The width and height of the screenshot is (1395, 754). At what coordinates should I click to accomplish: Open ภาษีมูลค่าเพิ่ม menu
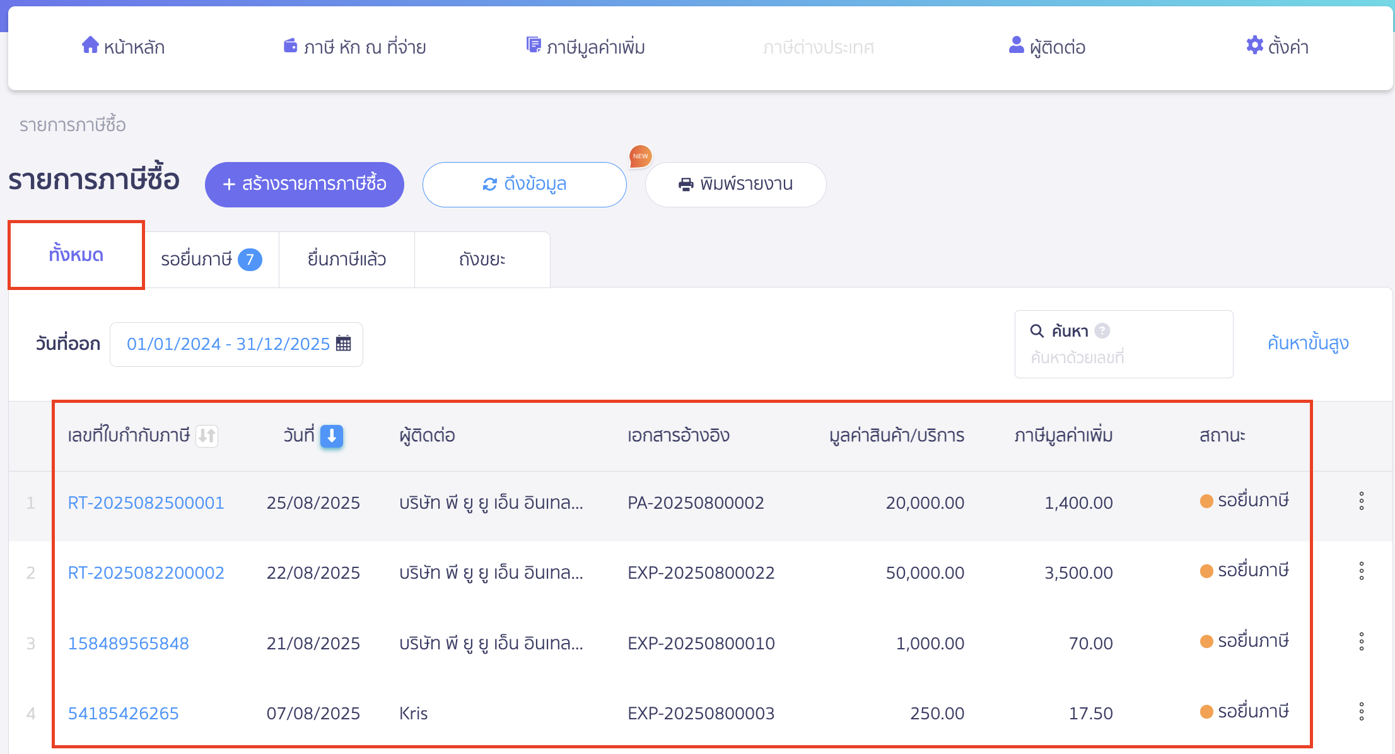pyautogui.click(x=585, y=47)
